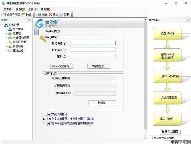The image size is (191, 144).
Task: Select the Web服务管理 icon
Action: click(10, 38)
